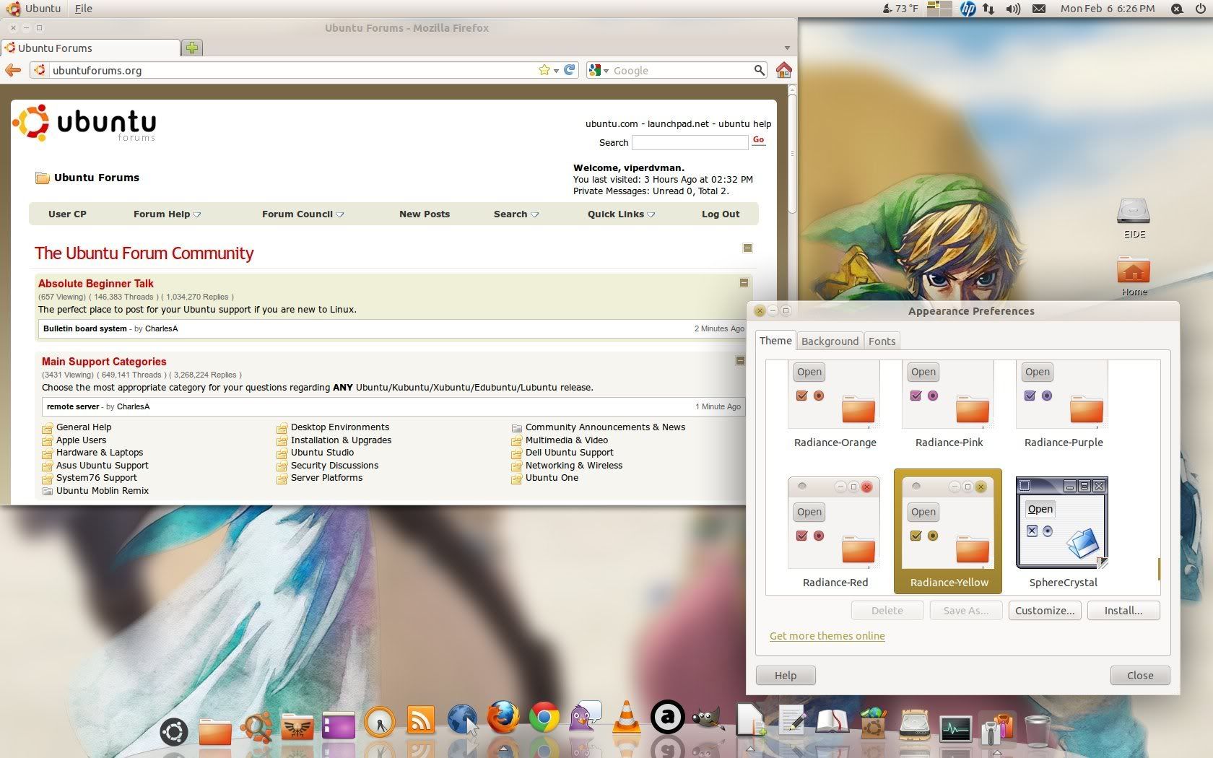This screenshot has width=1213, height=758.
Task: Select the Radiance-Orange theme
Action: pos(835,404)
